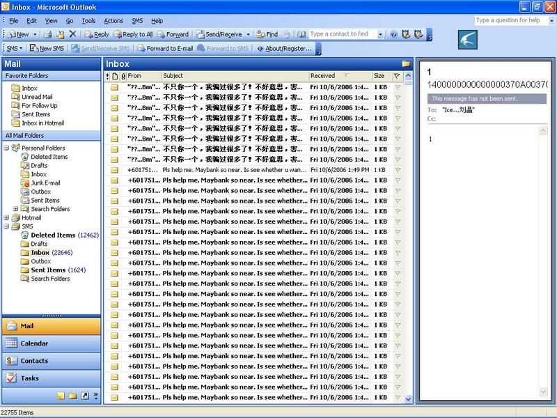
Task: Sort by From column header
Action: [144, 76]
